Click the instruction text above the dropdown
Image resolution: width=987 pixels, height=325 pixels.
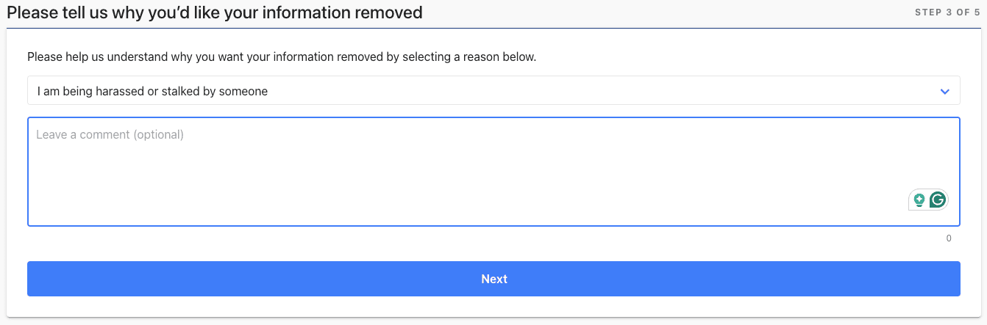pos(282,56)
